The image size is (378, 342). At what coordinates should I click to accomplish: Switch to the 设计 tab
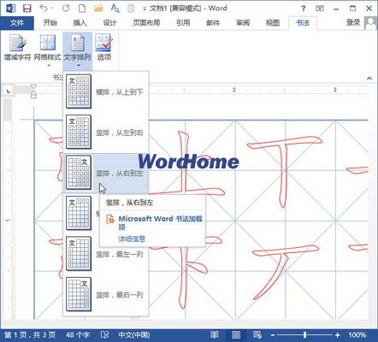click(109, 23)
